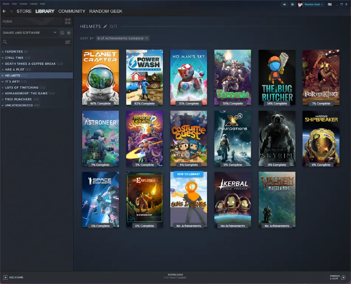351x284 pixels.
Task: Click the announcements megaphone icon
Action: click(x=284, y=4)
